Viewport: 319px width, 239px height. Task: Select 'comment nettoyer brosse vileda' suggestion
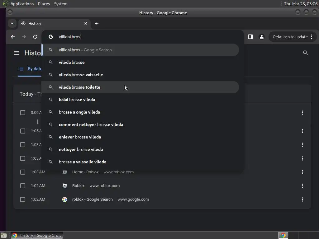[140, 124]
